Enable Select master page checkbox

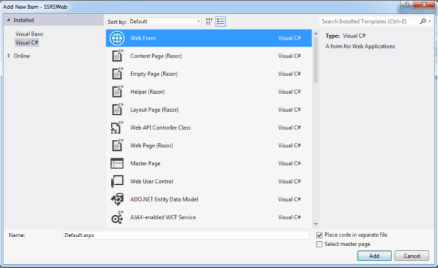320,244
